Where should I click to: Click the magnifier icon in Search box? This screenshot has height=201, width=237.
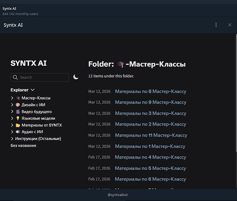(15, 77)
